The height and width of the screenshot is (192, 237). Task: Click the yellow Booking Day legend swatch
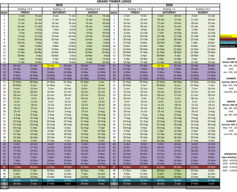pyautogui.click(x=228, y=36)
